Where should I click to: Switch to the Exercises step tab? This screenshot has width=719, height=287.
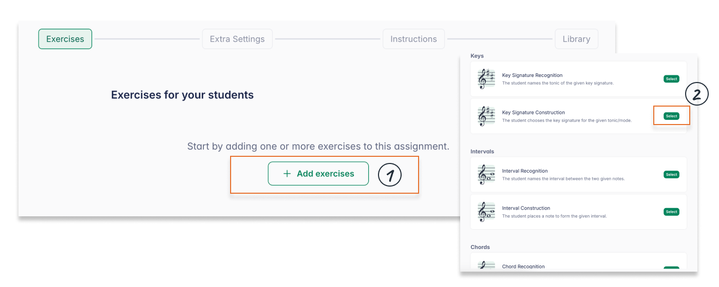65,39
